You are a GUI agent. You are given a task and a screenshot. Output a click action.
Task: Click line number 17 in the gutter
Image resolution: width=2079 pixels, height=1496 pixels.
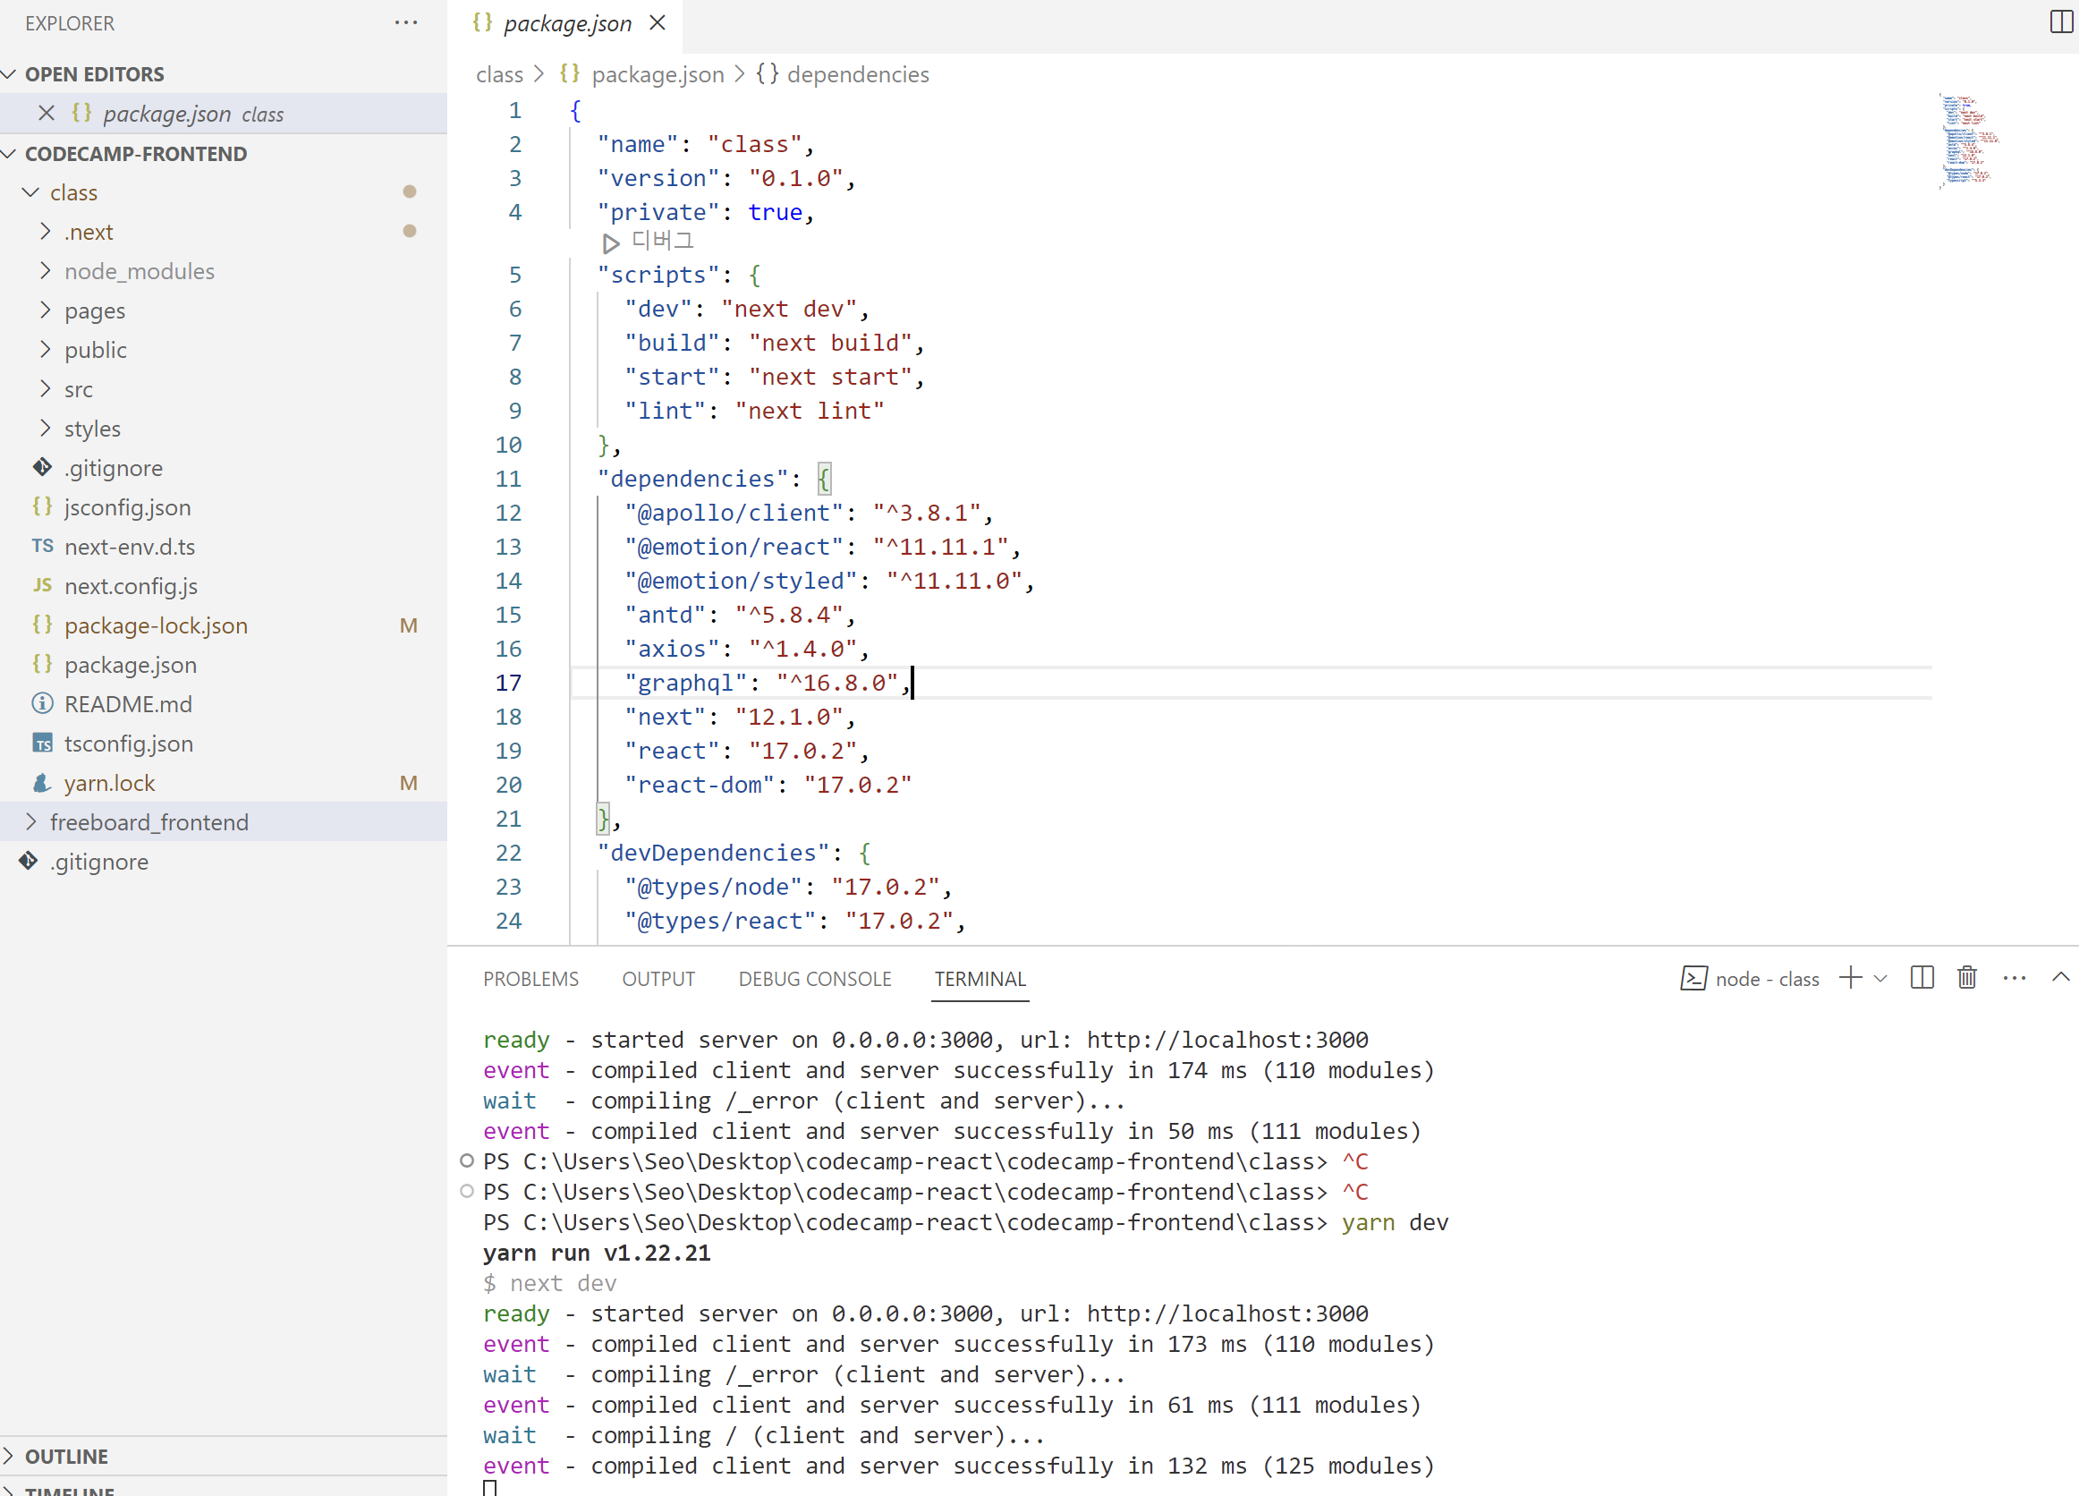pos(508,683)
